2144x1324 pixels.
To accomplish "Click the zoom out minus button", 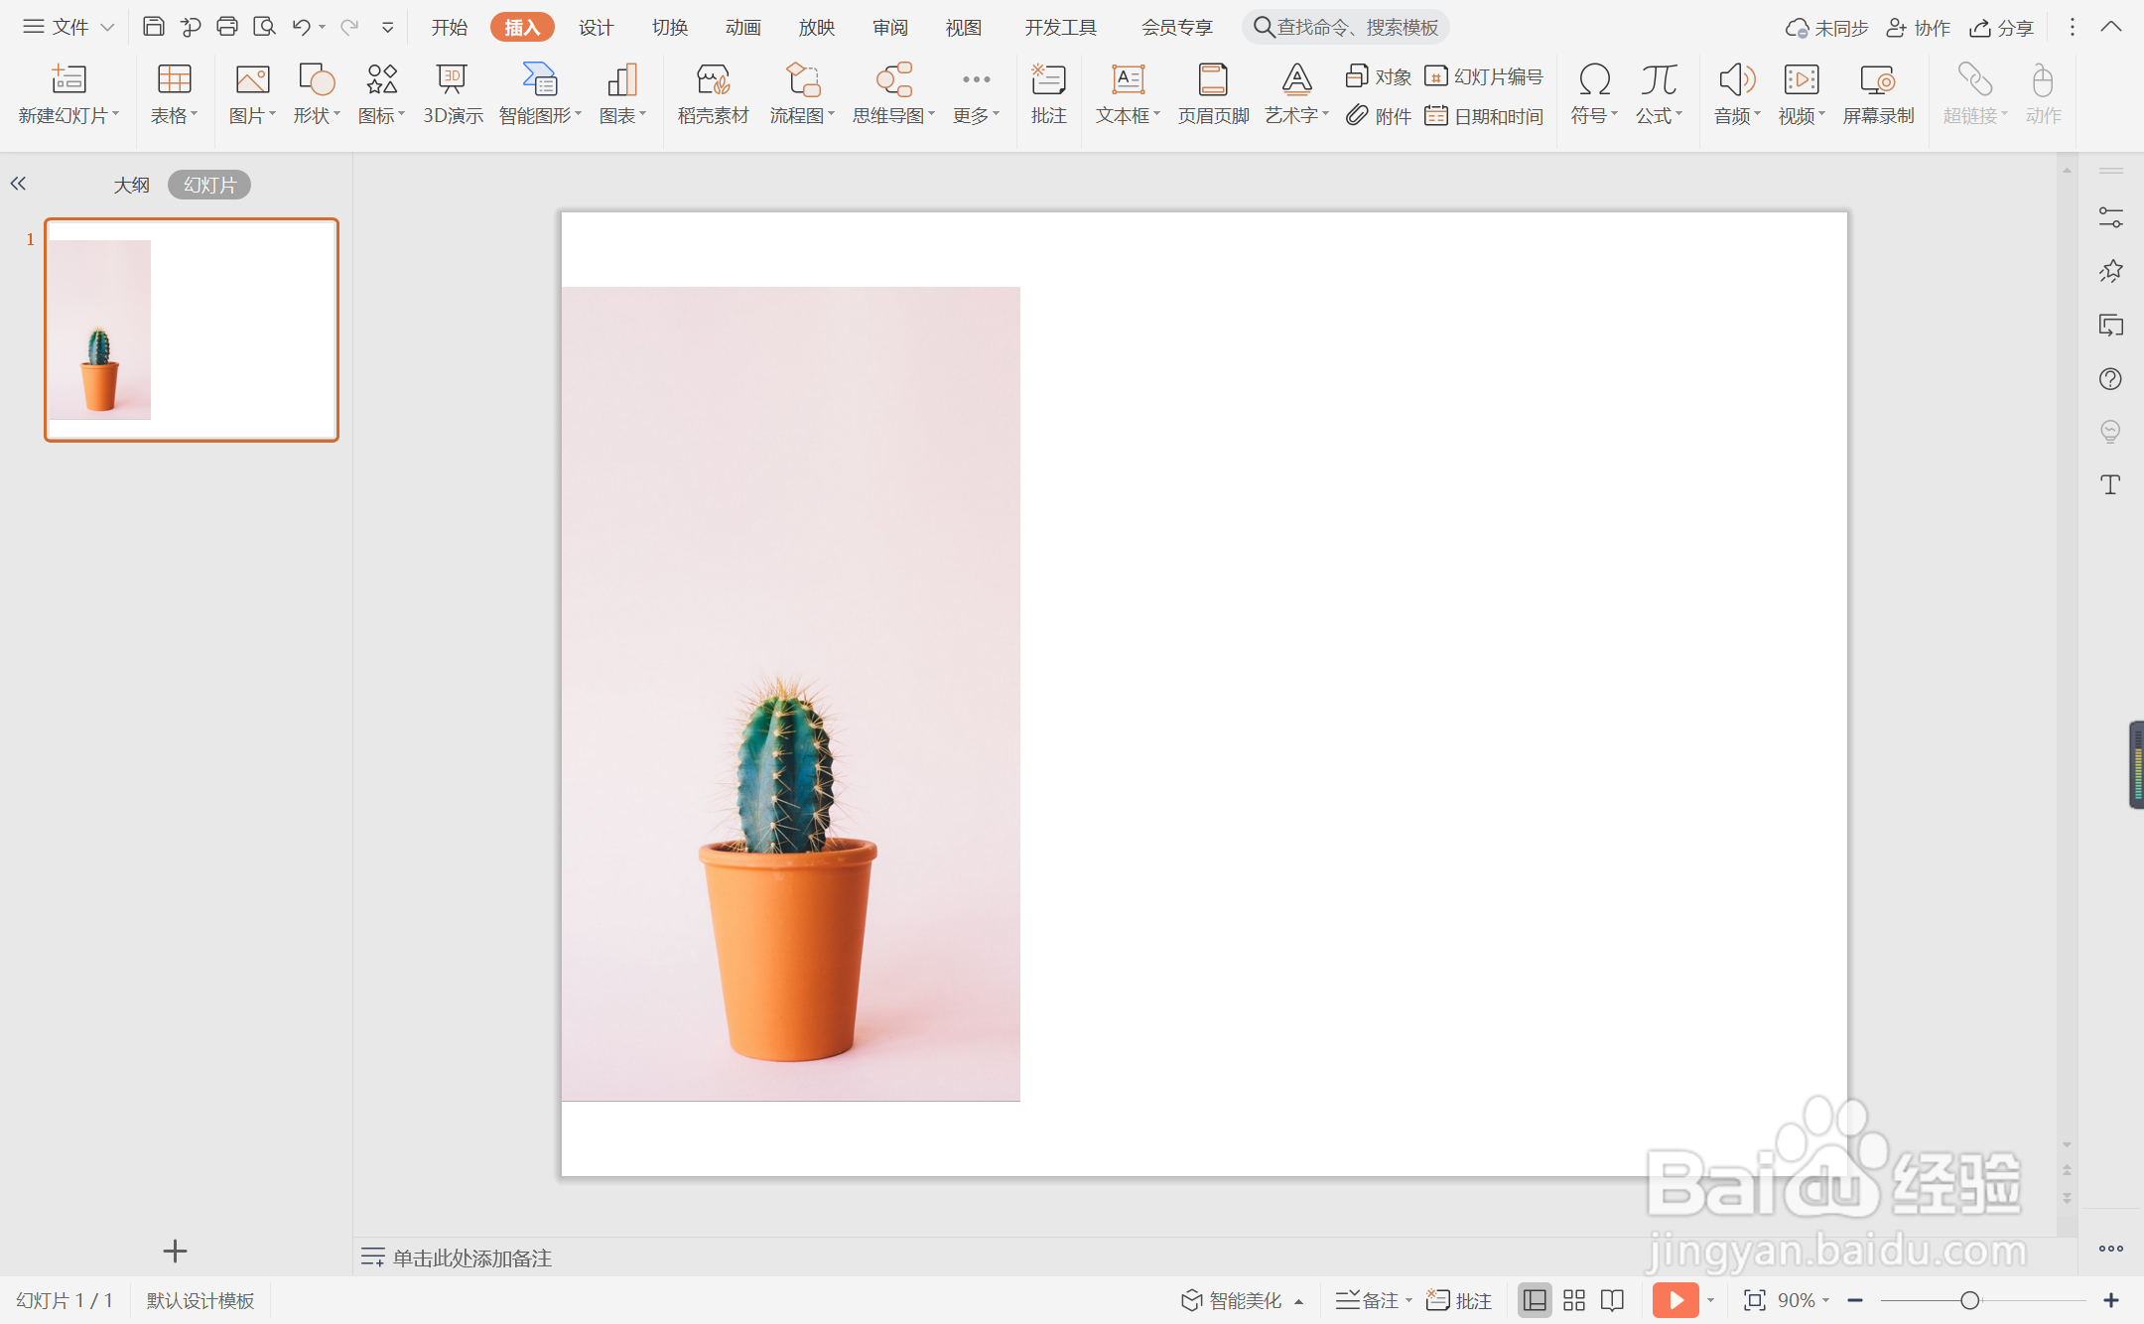I will point(1855,1300).
